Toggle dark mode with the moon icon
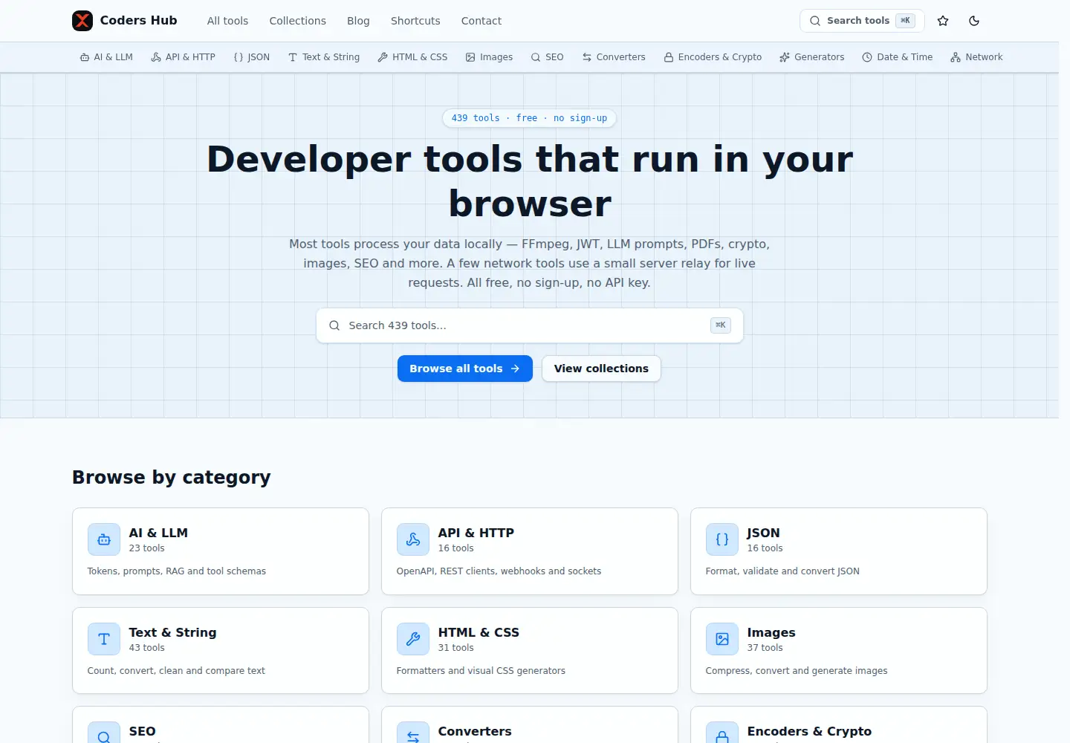Screen dimensions: 1070x743 (974, 21)
